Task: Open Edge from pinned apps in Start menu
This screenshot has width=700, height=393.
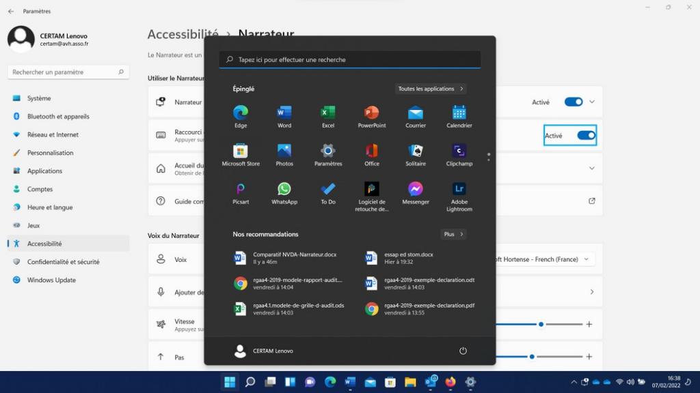Action: tap(241, 117)
